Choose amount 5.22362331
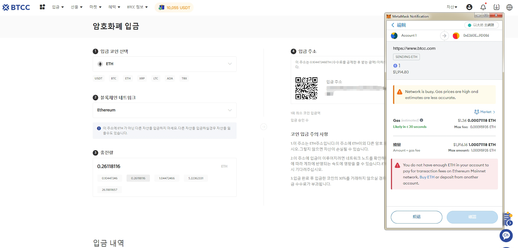The width and height of the screenshot is (518, 248). (196, 178)
